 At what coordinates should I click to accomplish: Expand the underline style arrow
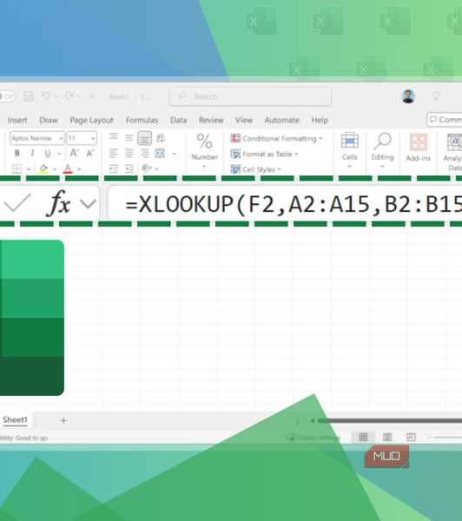tap(59, 154)
